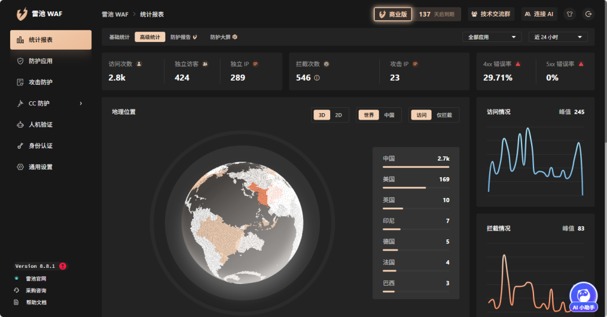The width and height of the screenshot is (607, 317).
Task: Switch to the 基础统计 tab
Action: click(119, 37)
